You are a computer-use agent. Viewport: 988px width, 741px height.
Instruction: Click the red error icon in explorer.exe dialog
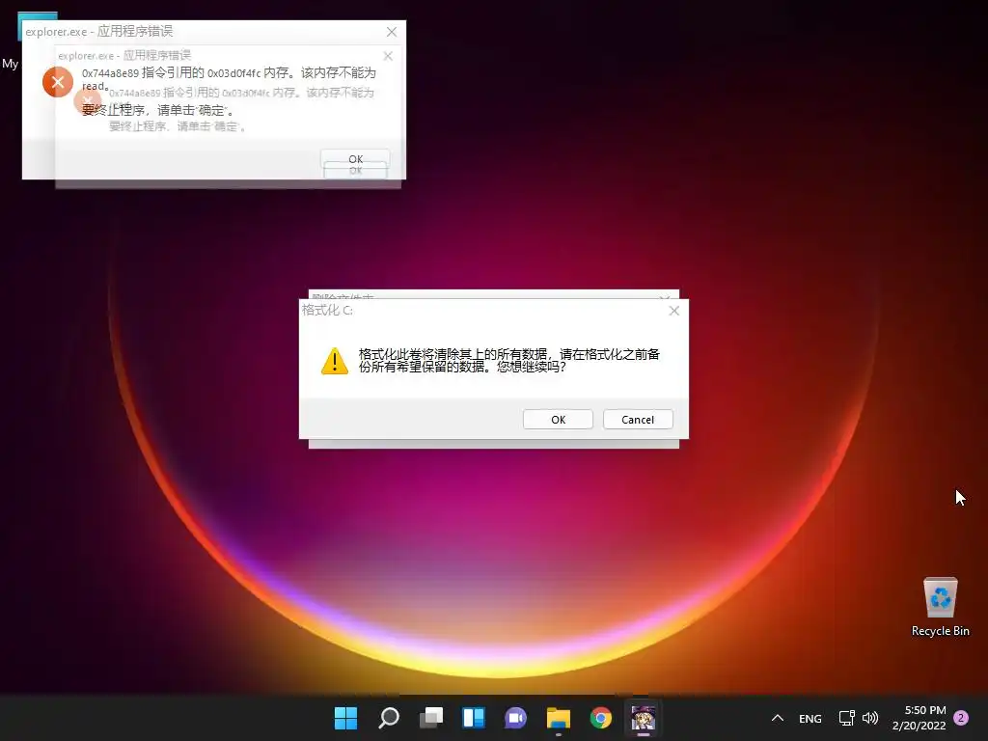(x=57, y=82)
